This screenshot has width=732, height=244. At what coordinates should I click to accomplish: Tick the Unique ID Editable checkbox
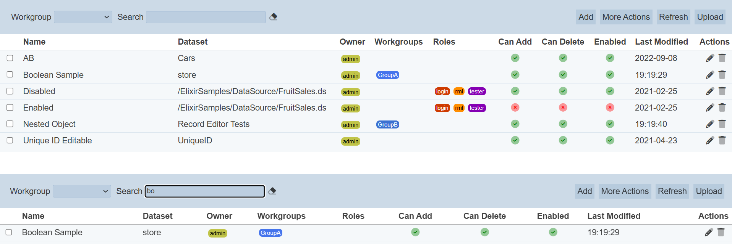(x=10, y=140)
